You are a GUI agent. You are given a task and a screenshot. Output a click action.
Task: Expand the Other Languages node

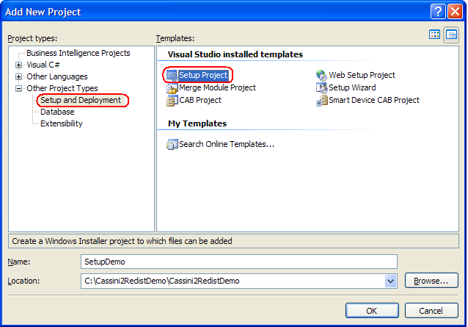pyautogui.click(x=18, y=77)
